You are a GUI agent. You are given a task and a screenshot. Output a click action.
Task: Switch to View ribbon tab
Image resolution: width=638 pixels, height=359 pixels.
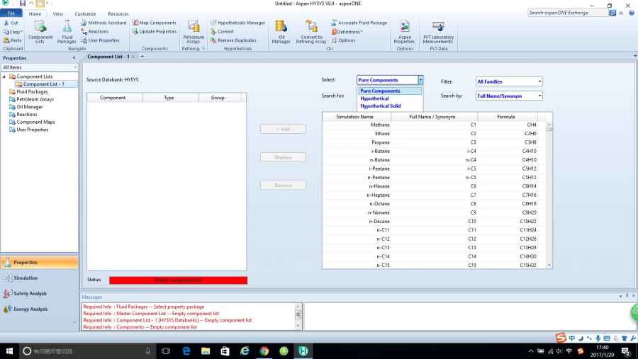[x=58, y=14]
